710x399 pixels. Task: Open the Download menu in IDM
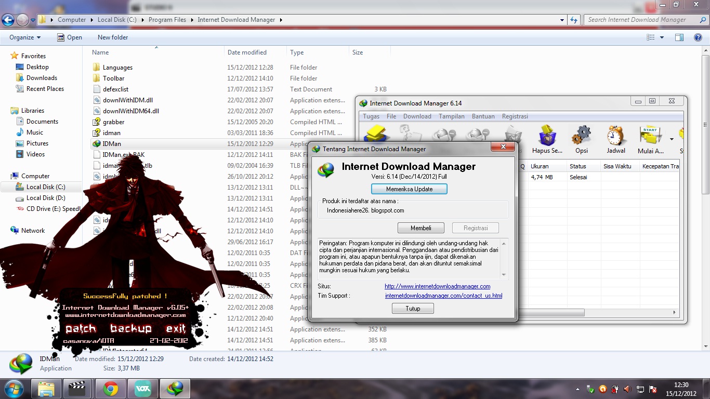tap(417, 116)
